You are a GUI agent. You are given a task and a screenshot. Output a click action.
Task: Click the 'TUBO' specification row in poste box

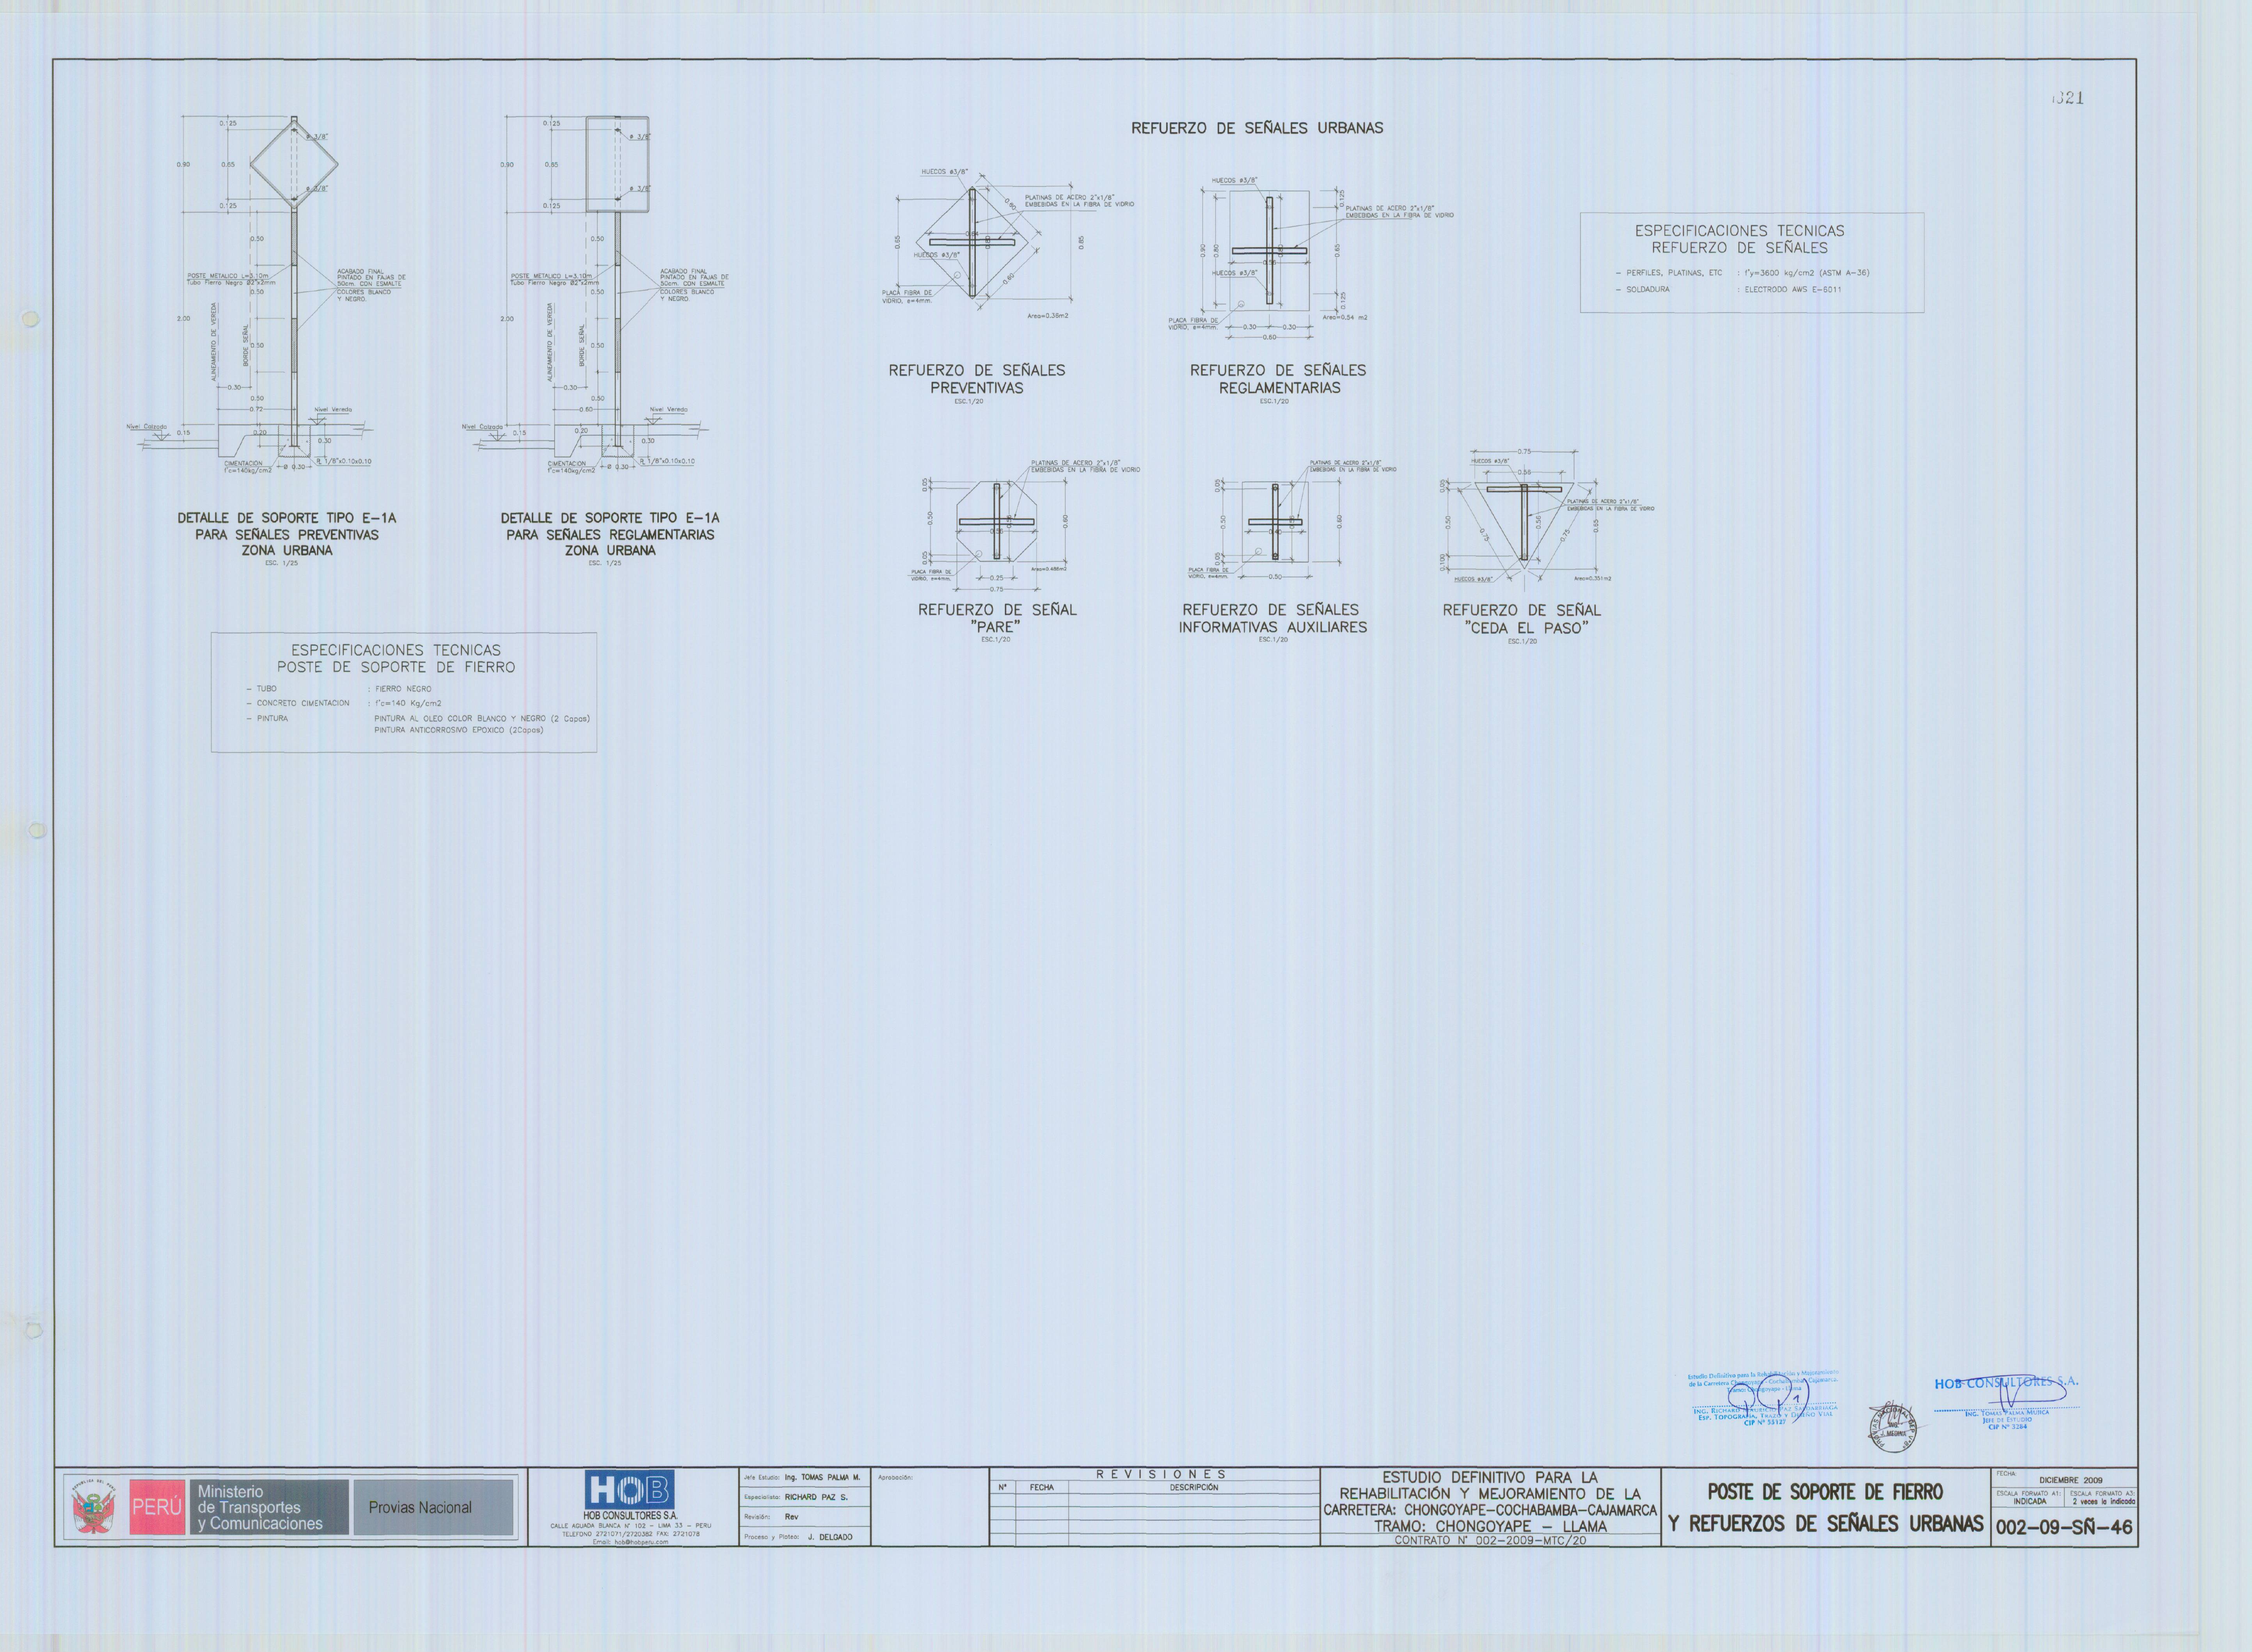coord(339,689)
